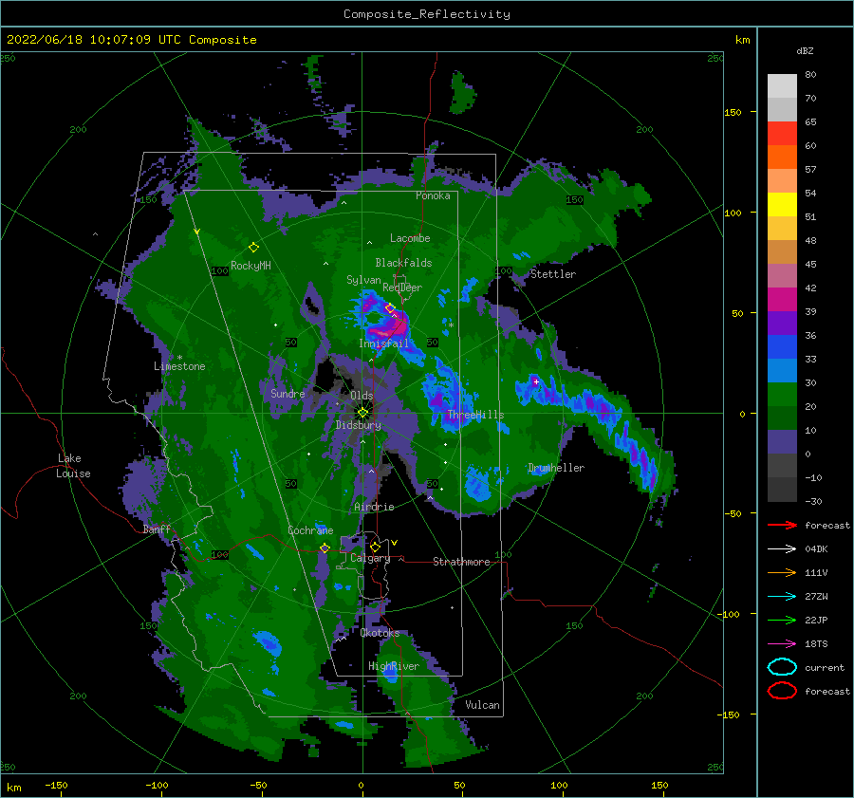Click the Limestone label
The image size is (854, 798).
(x=179, y=366)
